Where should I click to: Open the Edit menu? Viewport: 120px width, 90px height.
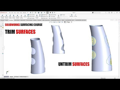pyautogui.click(x=12, y=13)
